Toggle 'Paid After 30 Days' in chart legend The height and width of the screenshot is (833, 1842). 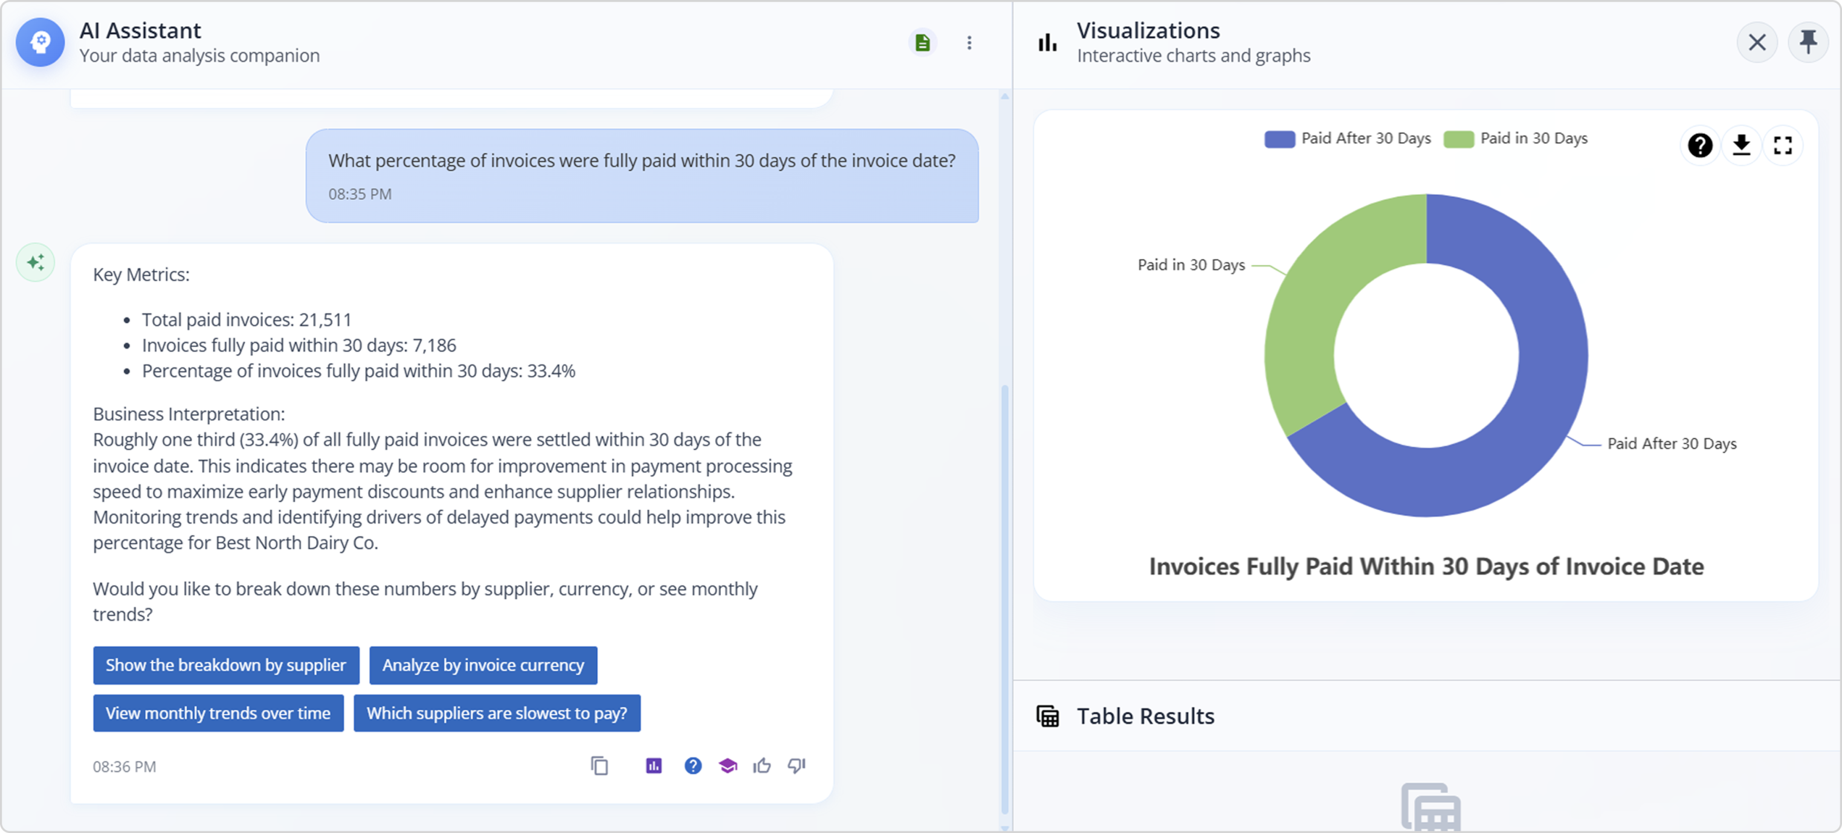tap(1347, 138)
